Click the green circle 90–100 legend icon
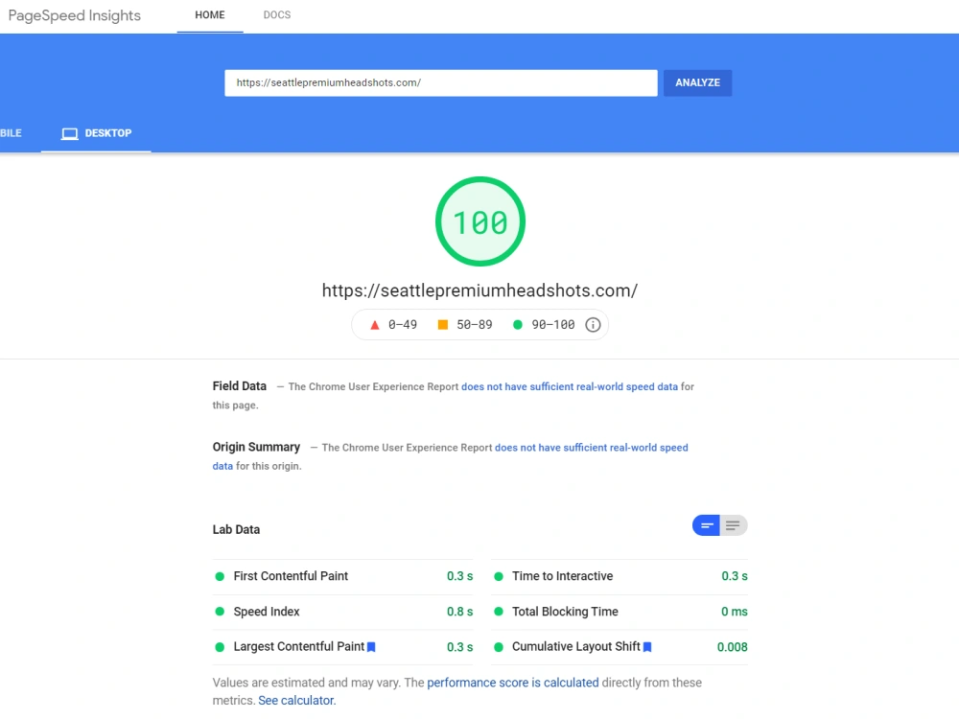Image resolution: width=959 pixels, height=719 pixels. 518,325
